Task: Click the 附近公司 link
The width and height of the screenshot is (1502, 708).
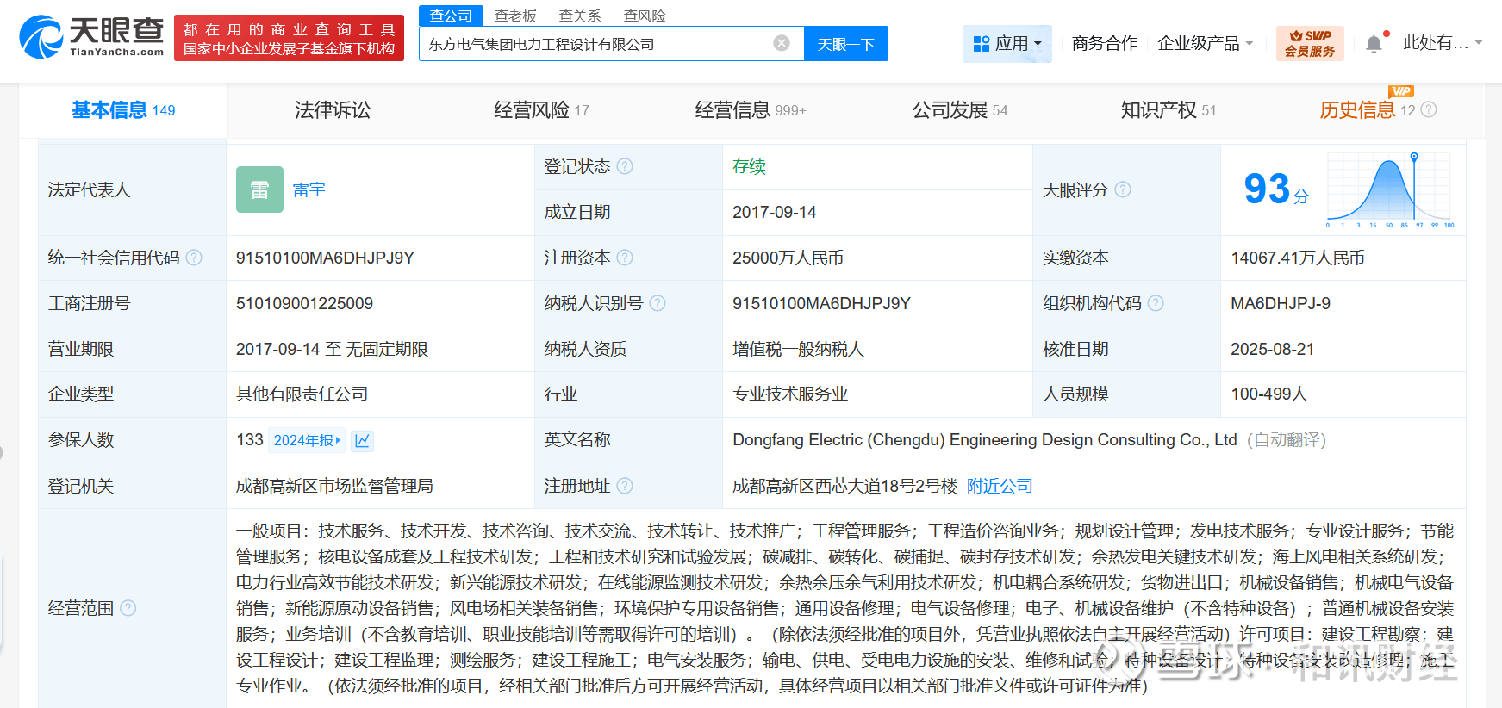Action: 1000,486
